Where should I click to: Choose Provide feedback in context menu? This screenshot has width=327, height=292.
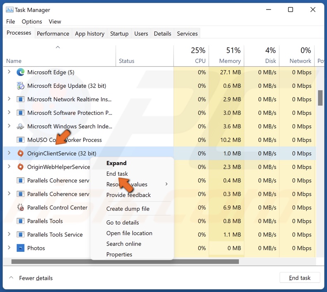tap(128, 195)
